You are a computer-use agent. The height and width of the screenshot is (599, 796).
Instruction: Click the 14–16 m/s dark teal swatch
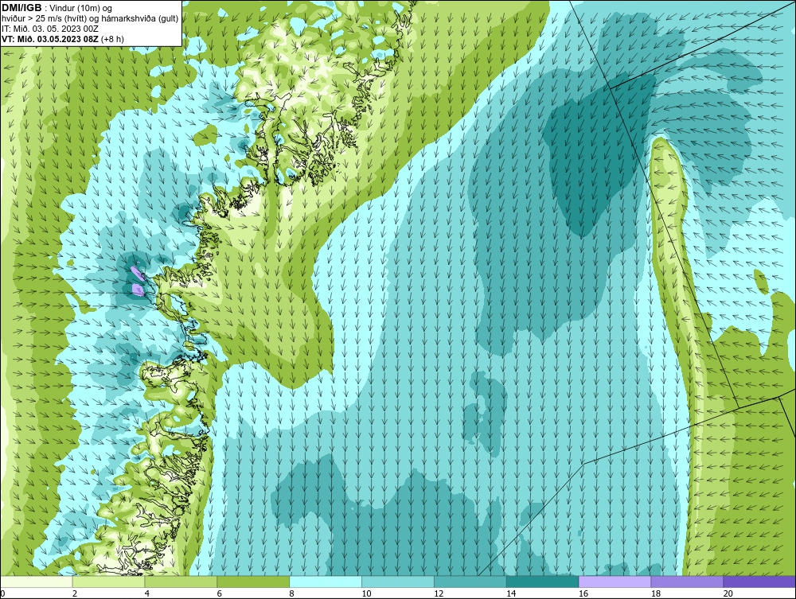click(543, 581)
